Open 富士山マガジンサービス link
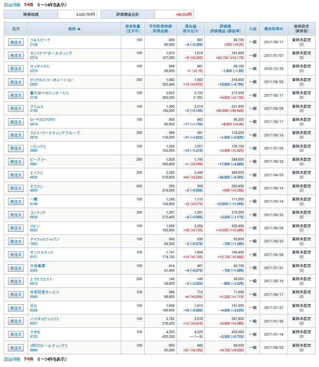 tap(49, 93)
